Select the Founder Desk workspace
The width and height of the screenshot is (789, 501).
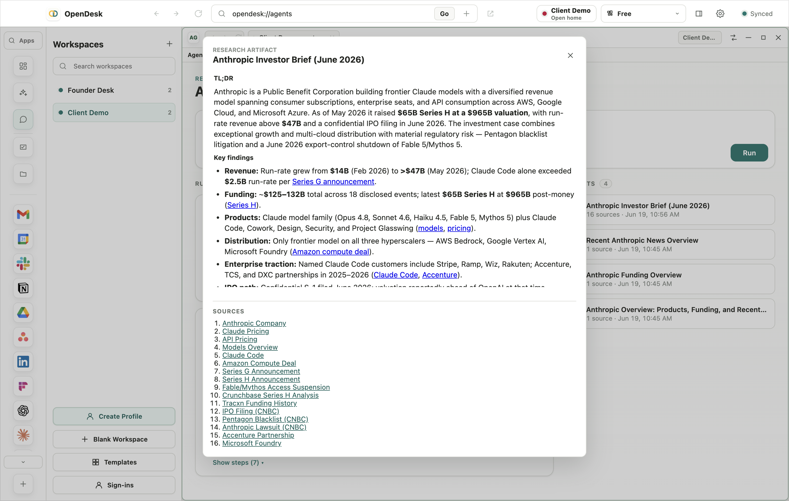tap(114, 90)
